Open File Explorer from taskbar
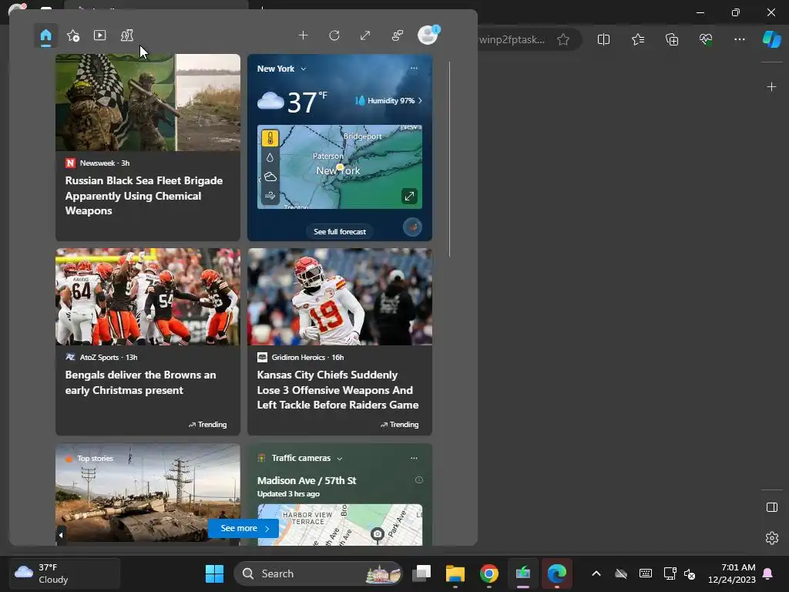 (455, 573)
